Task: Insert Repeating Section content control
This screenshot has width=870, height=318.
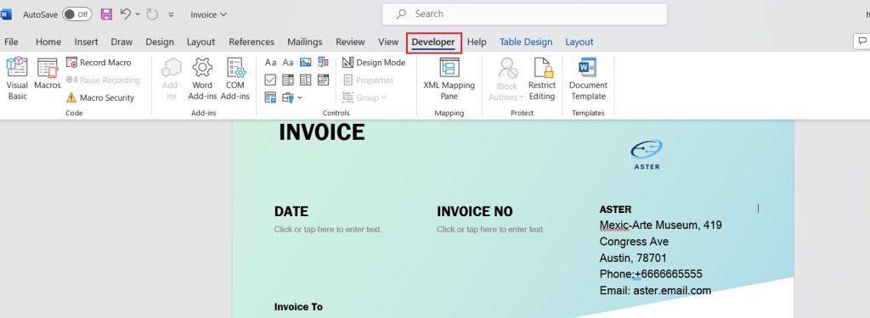Action: [x=270, y=98]
